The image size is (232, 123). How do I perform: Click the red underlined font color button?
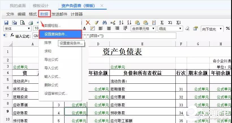tap(84, 29)
